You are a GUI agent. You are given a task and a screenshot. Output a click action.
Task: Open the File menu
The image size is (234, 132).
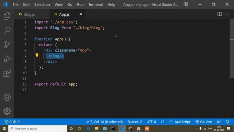click(x=15, y=4)
